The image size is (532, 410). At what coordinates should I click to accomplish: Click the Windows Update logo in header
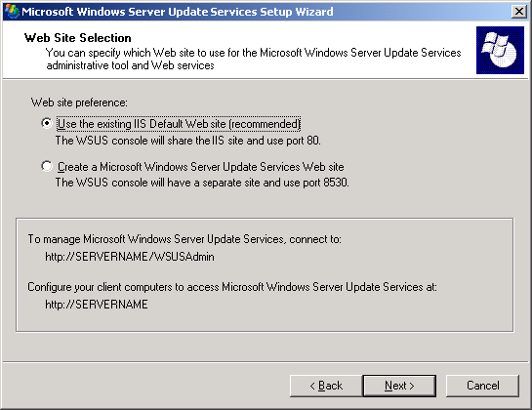(x=500, y=50)
